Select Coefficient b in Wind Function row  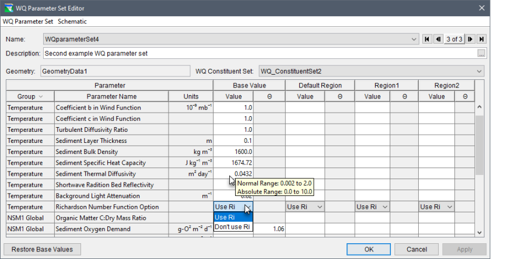111,108
